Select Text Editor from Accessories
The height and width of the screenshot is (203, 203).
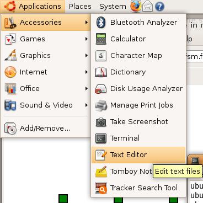pyautogui.click(x=138, y=155)
